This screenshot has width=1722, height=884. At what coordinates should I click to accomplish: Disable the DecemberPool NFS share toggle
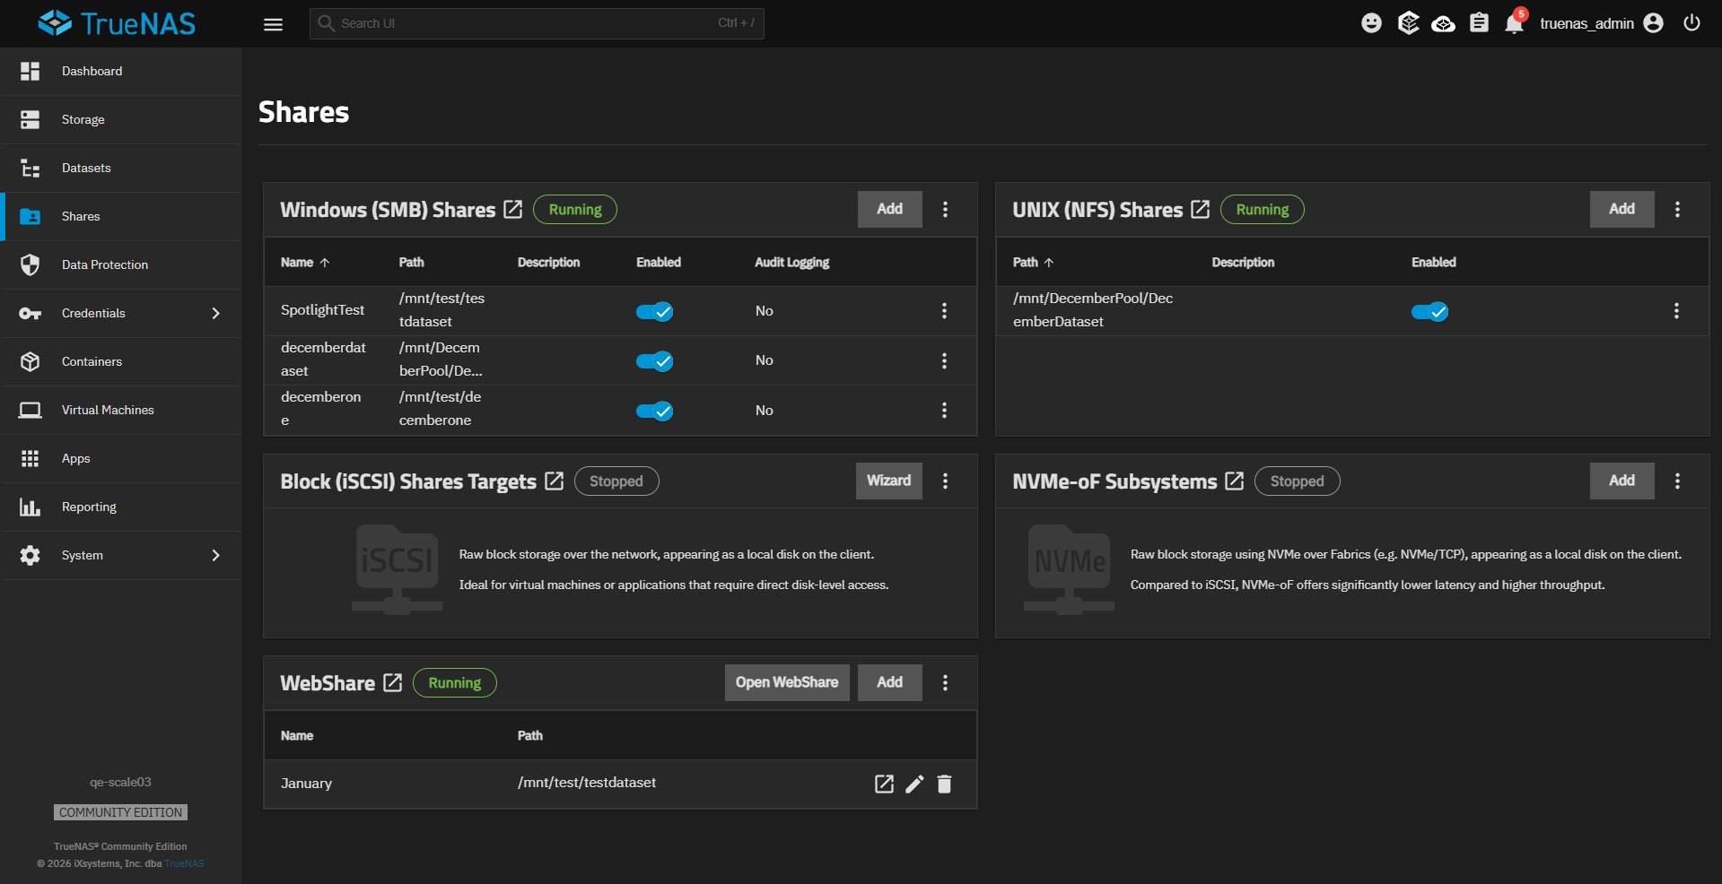(x=1429, y=311)
